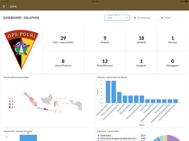
Task: Tap the back arrow next to SOPS
Action: pos(4,7)
